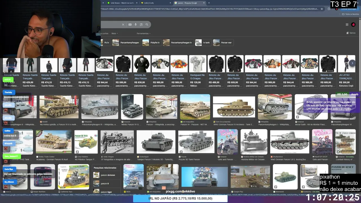Expand the Mais dropdown
Image resolution: width=361 pixels, height=203 pixels.
(115, 33)
